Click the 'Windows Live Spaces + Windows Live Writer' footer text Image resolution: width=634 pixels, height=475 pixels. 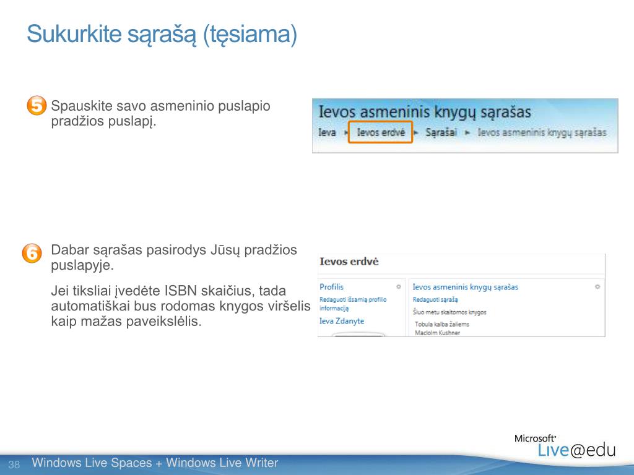pos(155,463)
